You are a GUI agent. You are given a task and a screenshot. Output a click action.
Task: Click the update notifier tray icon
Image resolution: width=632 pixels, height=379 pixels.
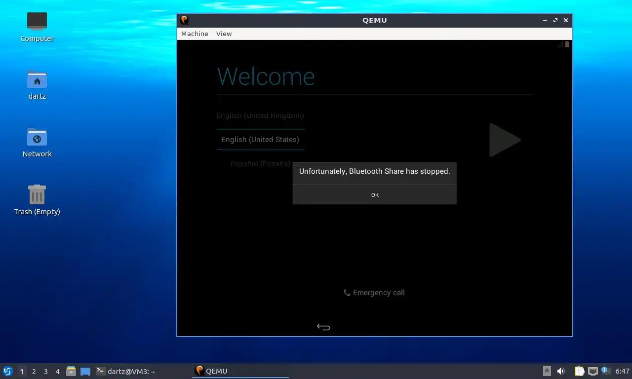(606, 371)
